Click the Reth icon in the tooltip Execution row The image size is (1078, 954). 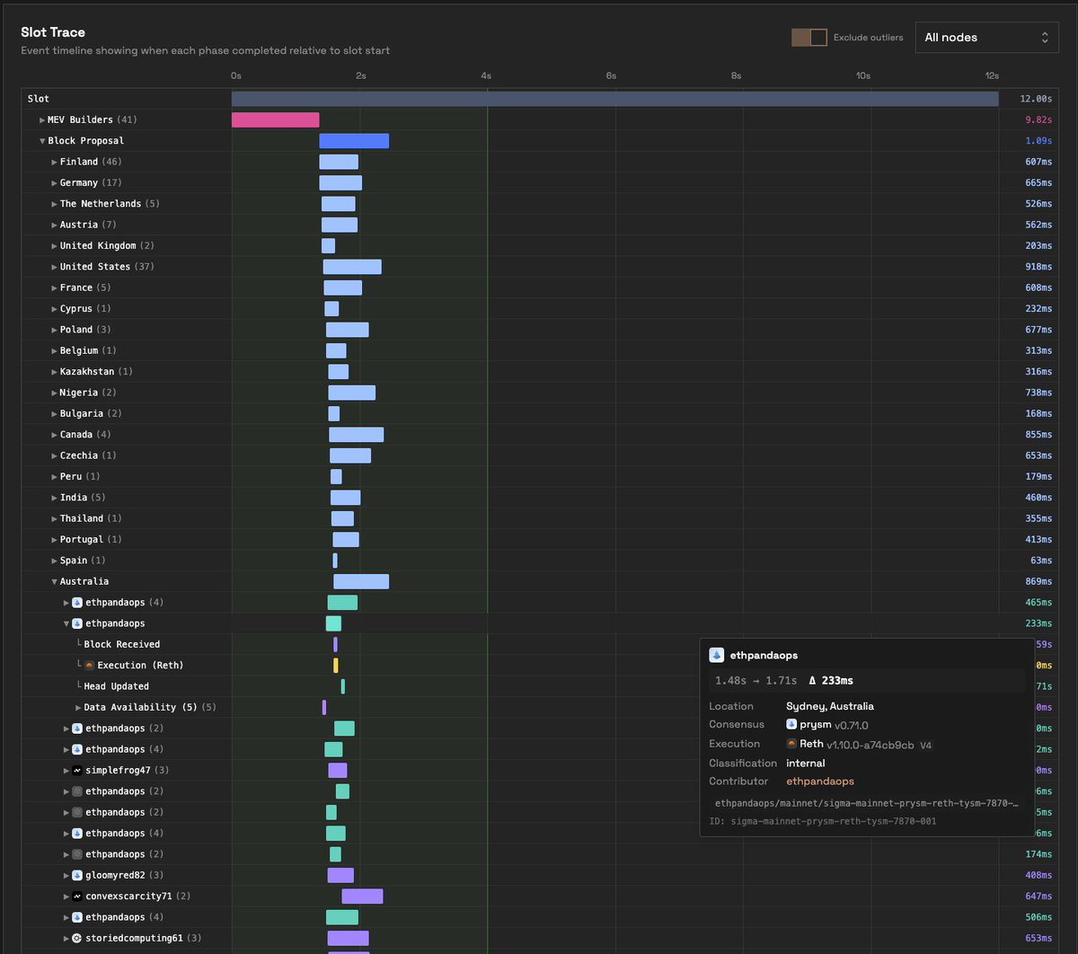[791, 744]
